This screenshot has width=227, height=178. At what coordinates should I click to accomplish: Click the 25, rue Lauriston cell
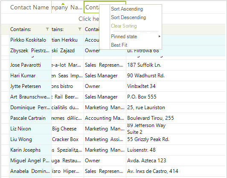tap(176, 107)
